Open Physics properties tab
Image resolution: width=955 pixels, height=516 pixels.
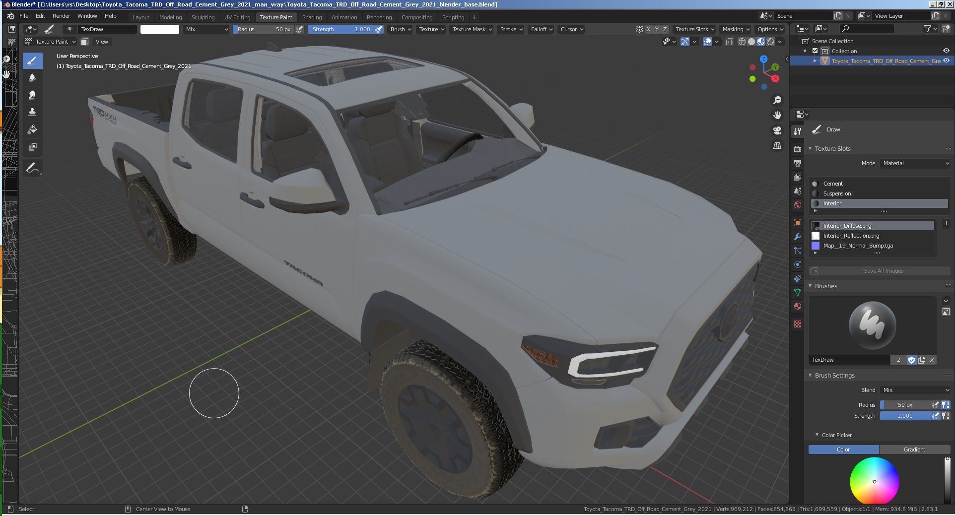pos(798,264)
